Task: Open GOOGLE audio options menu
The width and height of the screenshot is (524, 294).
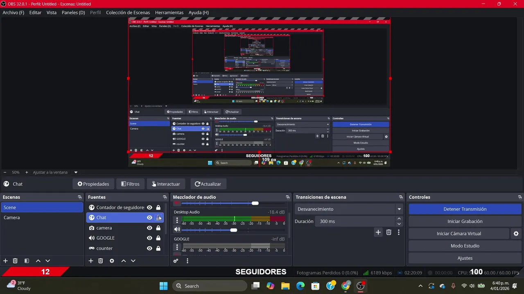Action: pyautogui.click(x=177, y=247)
